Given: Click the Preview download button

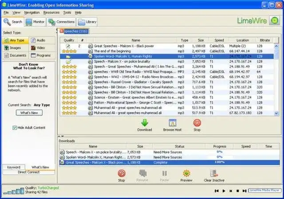Looking at the screenshot, I should pyautogui.click(x=186, y=176).
